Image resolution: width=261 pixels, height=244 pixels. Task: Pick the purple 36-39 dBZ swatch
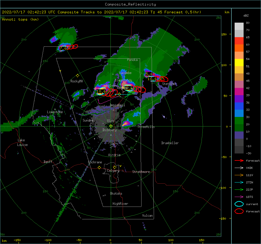pos(239,99)
